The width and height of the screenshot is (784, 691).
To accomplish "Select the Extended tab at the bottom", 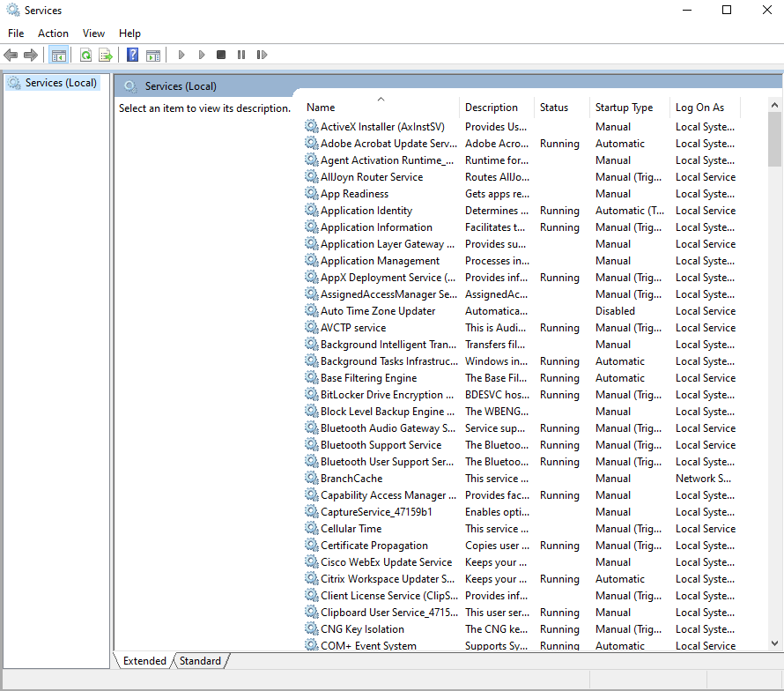I will (144, 660).
